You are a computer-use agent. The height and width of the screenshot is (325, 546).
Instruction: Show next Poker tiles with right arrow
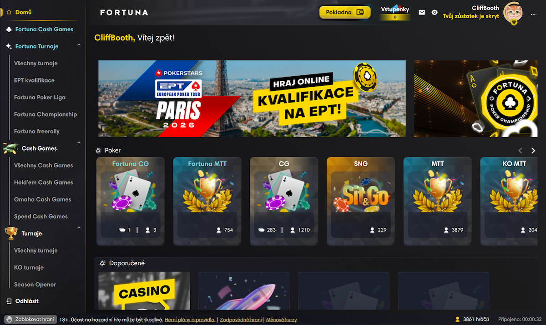point(533,151)
